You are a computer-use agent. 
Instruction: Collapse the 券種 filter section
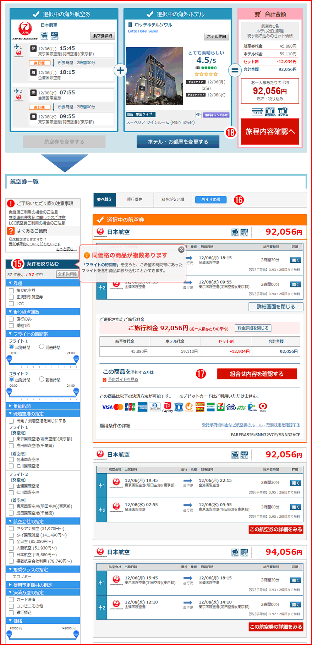coord(10,283)
